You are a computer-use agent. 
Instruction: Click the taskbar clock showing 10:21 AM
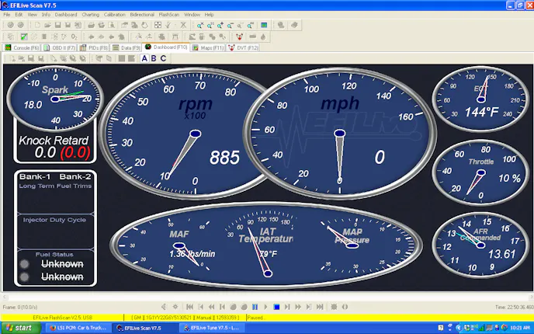point(520,328)
